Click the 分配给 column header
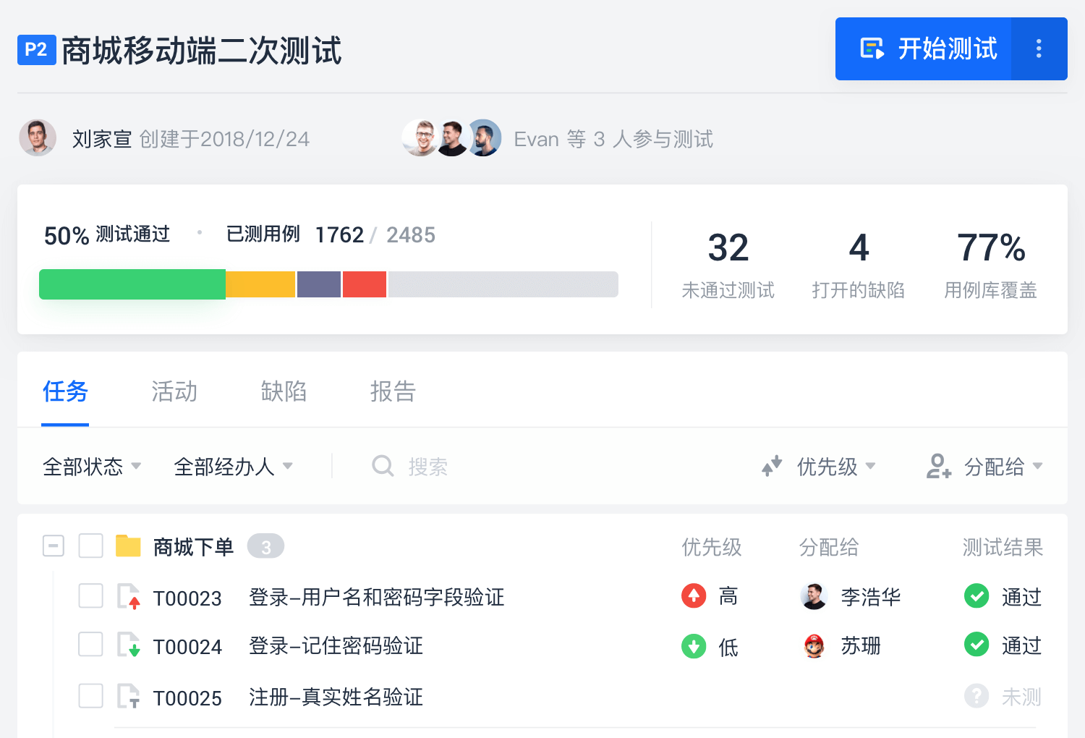 829,547
